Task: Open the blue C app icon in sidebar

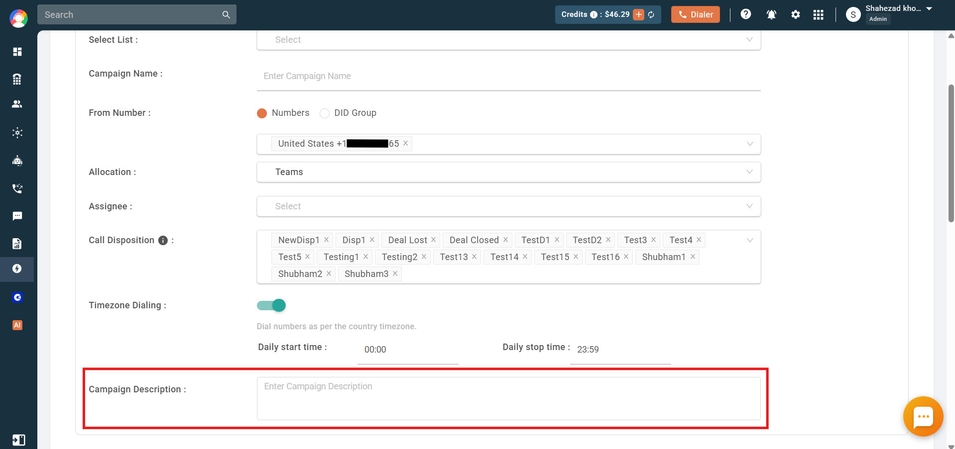Action: point(17,297)
